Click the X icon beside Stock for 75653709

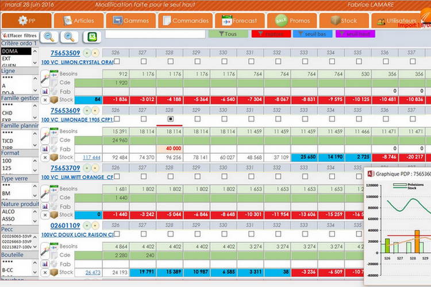(45, 215)
